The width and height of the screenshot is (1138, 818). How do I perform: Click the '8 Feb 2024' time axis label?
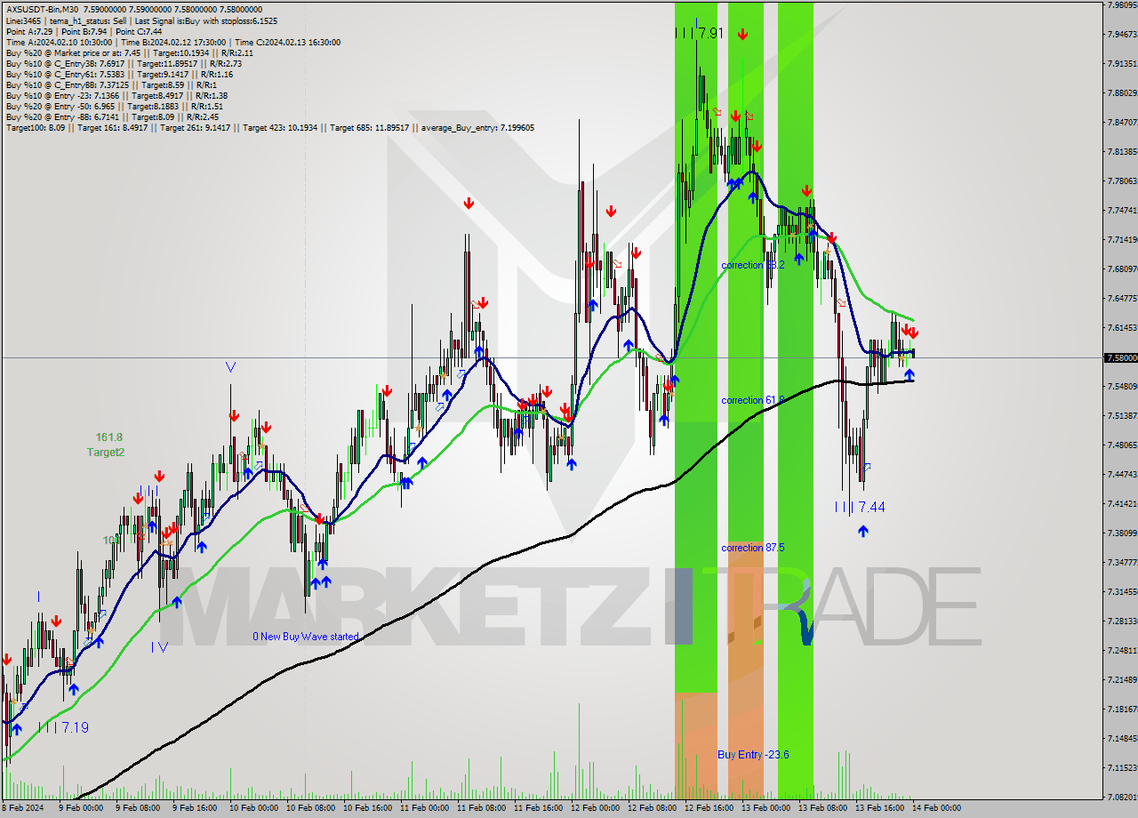pyautogui.click(x=21, y=808)
